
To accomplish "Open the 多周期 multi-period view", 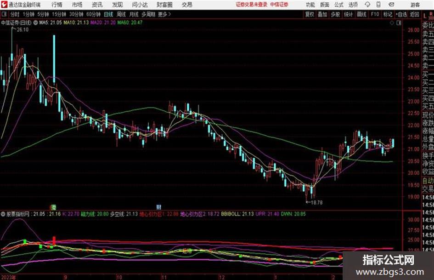I will pos(148,14).
